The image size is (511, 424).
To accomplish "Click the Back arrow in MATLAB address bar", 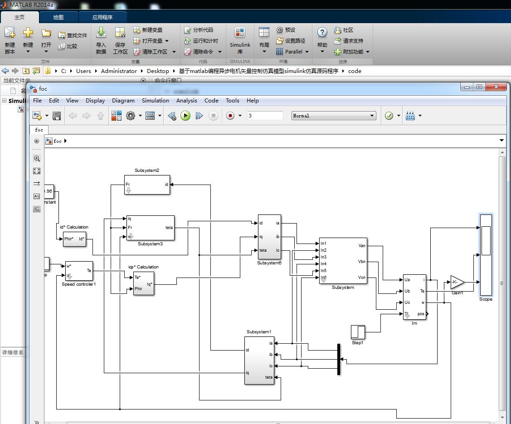I will click(5, 71).
